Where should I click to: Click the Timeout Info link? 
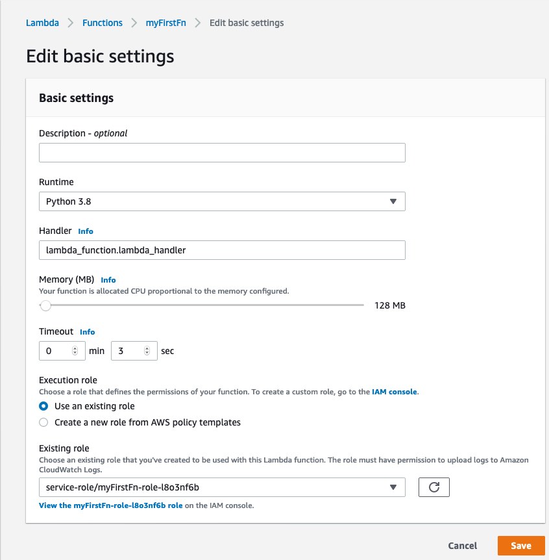pyautogui.click(x=88, y=331)
